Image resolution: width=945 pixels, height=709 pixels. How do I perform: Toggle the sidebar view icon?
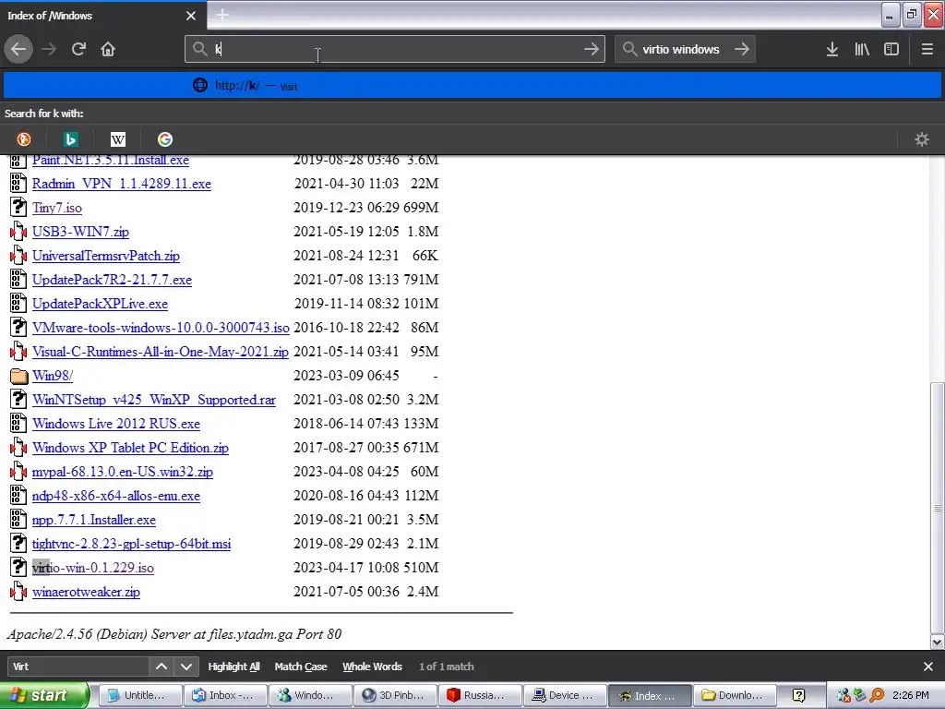coord(891,50)
